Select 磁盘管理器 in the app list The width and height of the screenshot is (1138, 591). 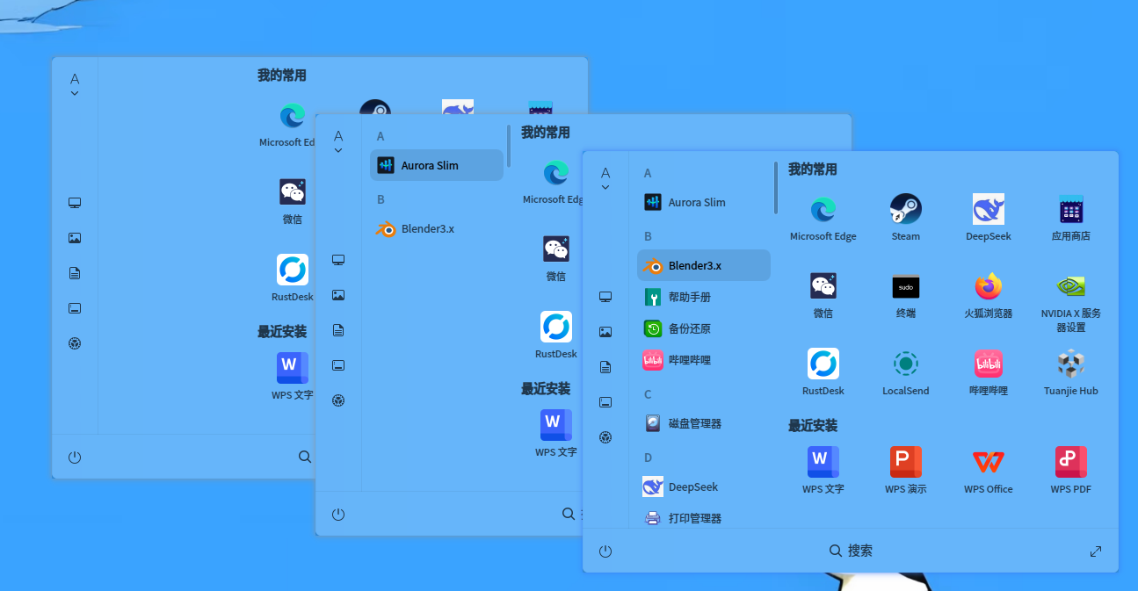click(x=703, y=423)
